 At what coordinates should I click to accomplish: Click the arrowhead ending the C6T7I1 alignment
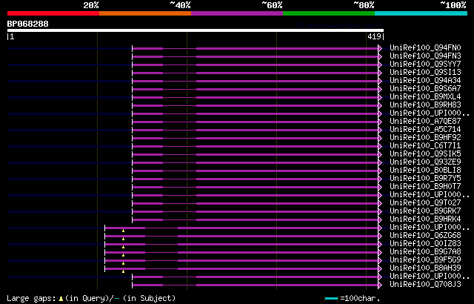380,146
